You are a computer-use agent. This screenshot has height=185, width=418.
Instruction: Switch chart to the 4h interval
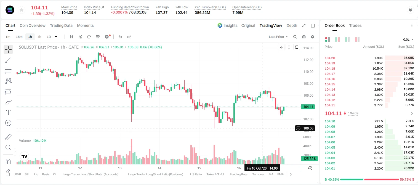39,37
